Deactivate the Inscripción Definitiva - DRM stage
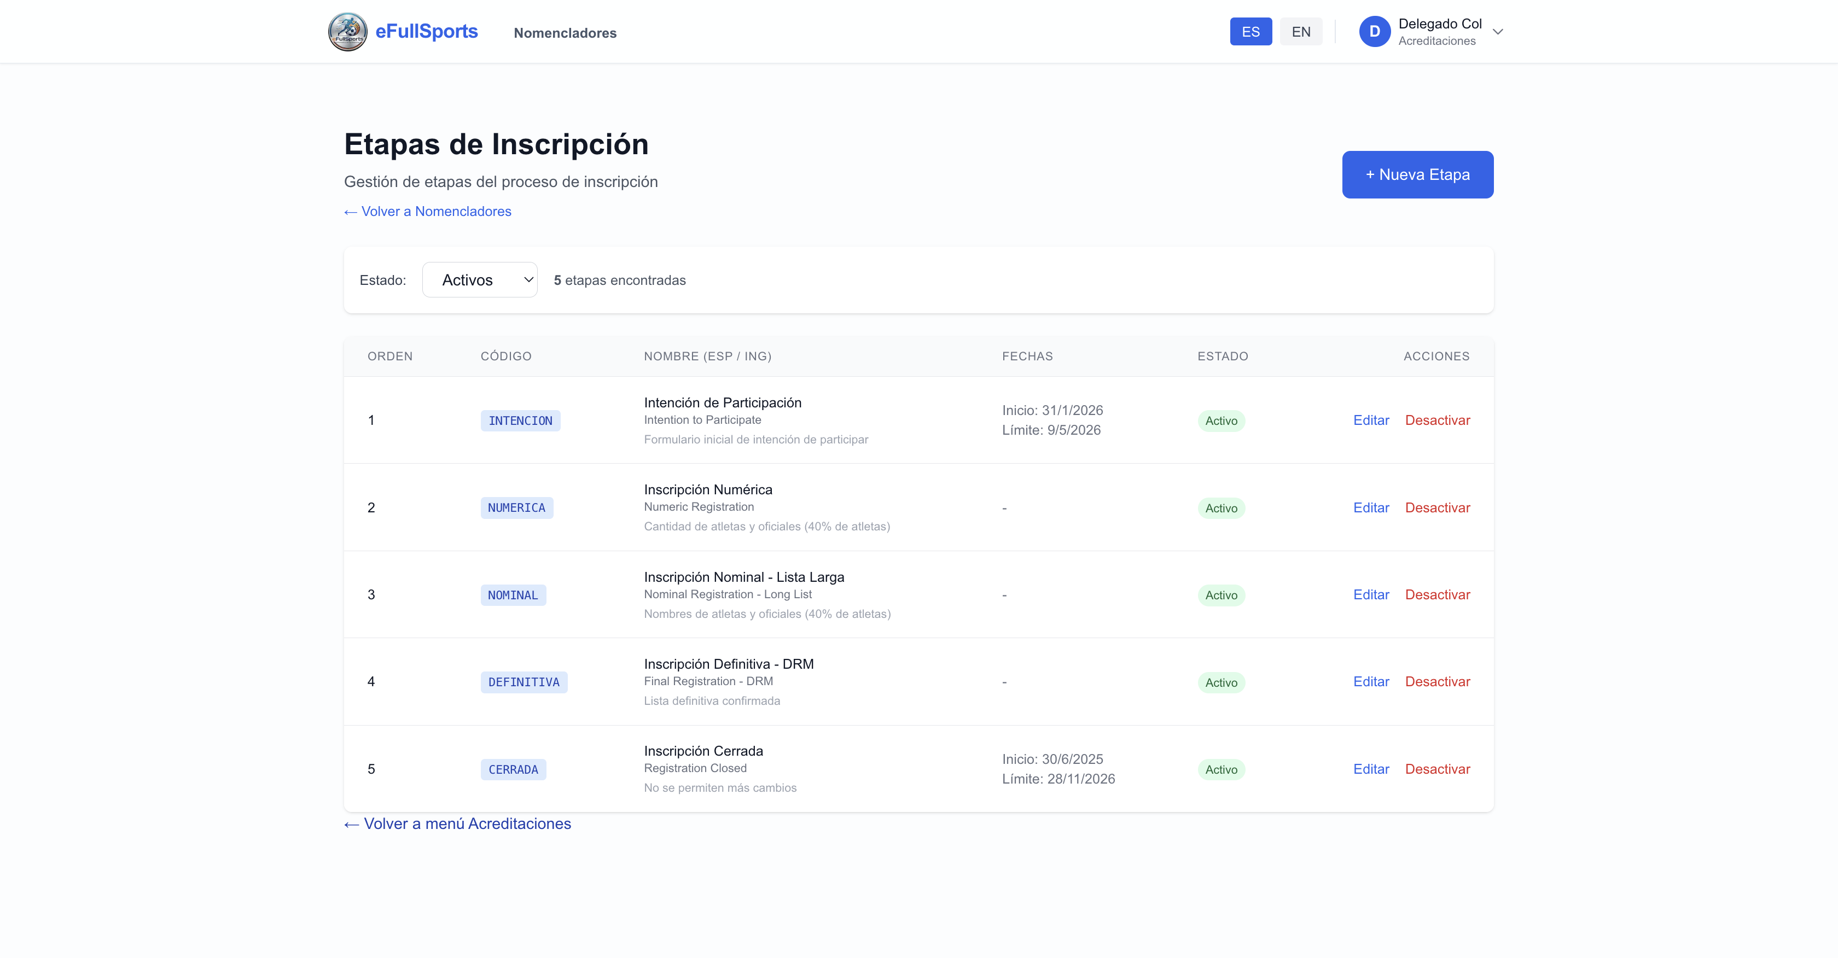 click(1437, 681)
